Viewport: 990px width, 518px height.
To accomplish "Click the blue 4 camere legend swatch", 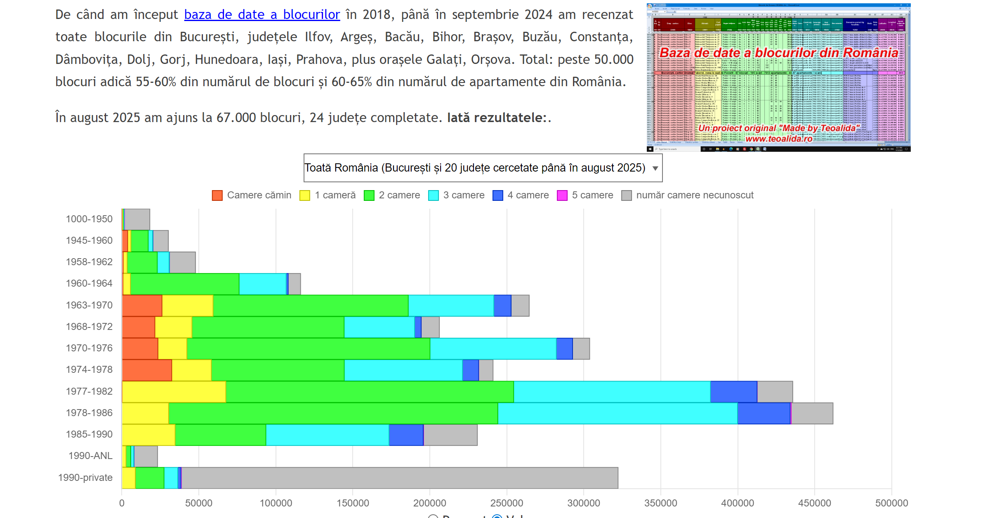I will (498, 195).
